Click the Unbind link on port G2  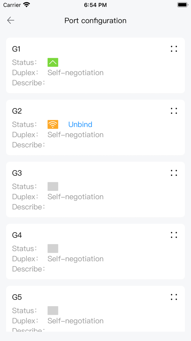pyautogui.click(x=80, y=125)
